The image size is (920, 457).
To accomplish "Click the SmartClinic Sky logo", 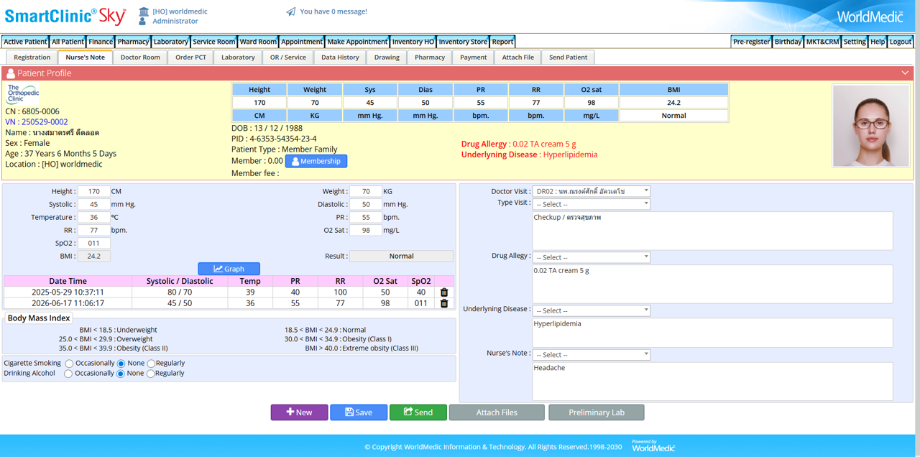I will [x=66, y=16].
